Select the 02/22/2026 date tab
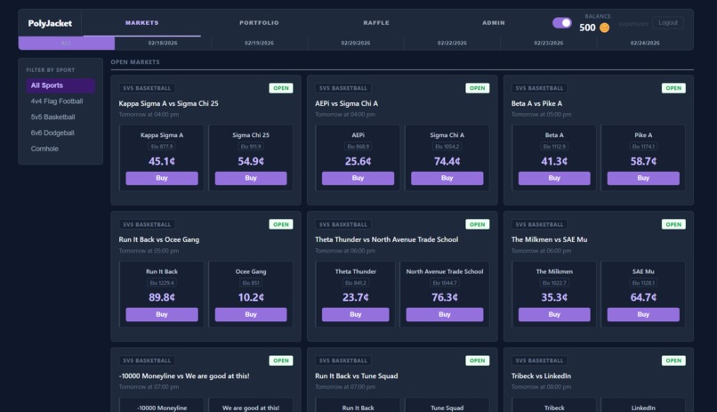This screenshot has width=717, height=412. (x=452, y=43)
